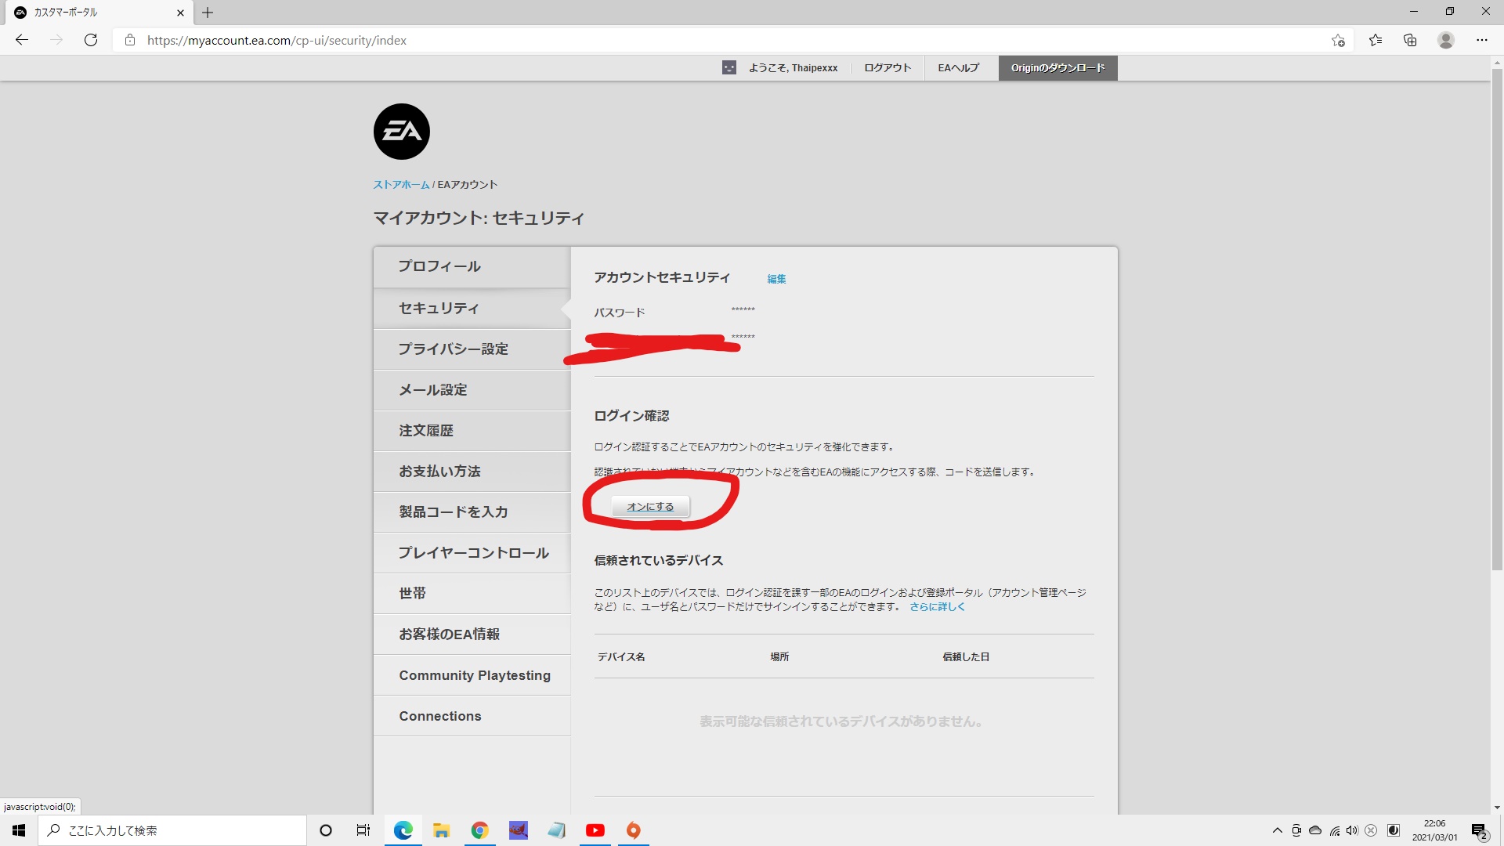The image size is (1504, 846).
Task: Open the Windows Start menu
Action: tap(19, 830)
